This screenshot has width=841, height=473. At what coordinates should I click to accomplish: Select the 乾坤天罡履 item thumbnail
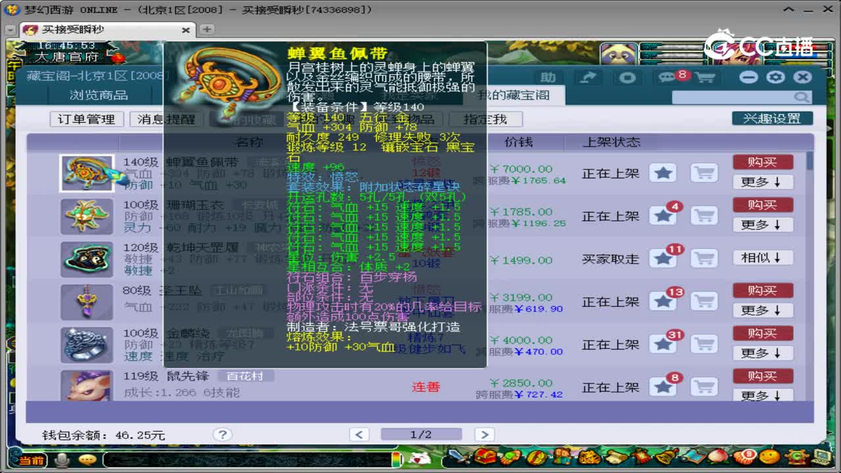click(87, 259)
